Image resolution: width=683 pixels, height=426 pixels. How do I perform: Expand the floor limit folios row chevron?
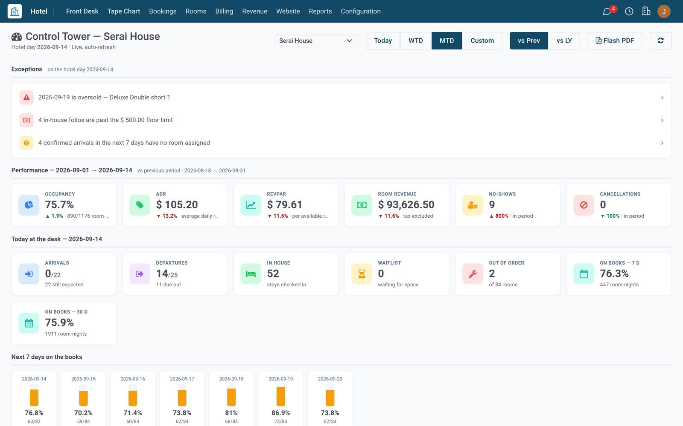pos(662,120)
